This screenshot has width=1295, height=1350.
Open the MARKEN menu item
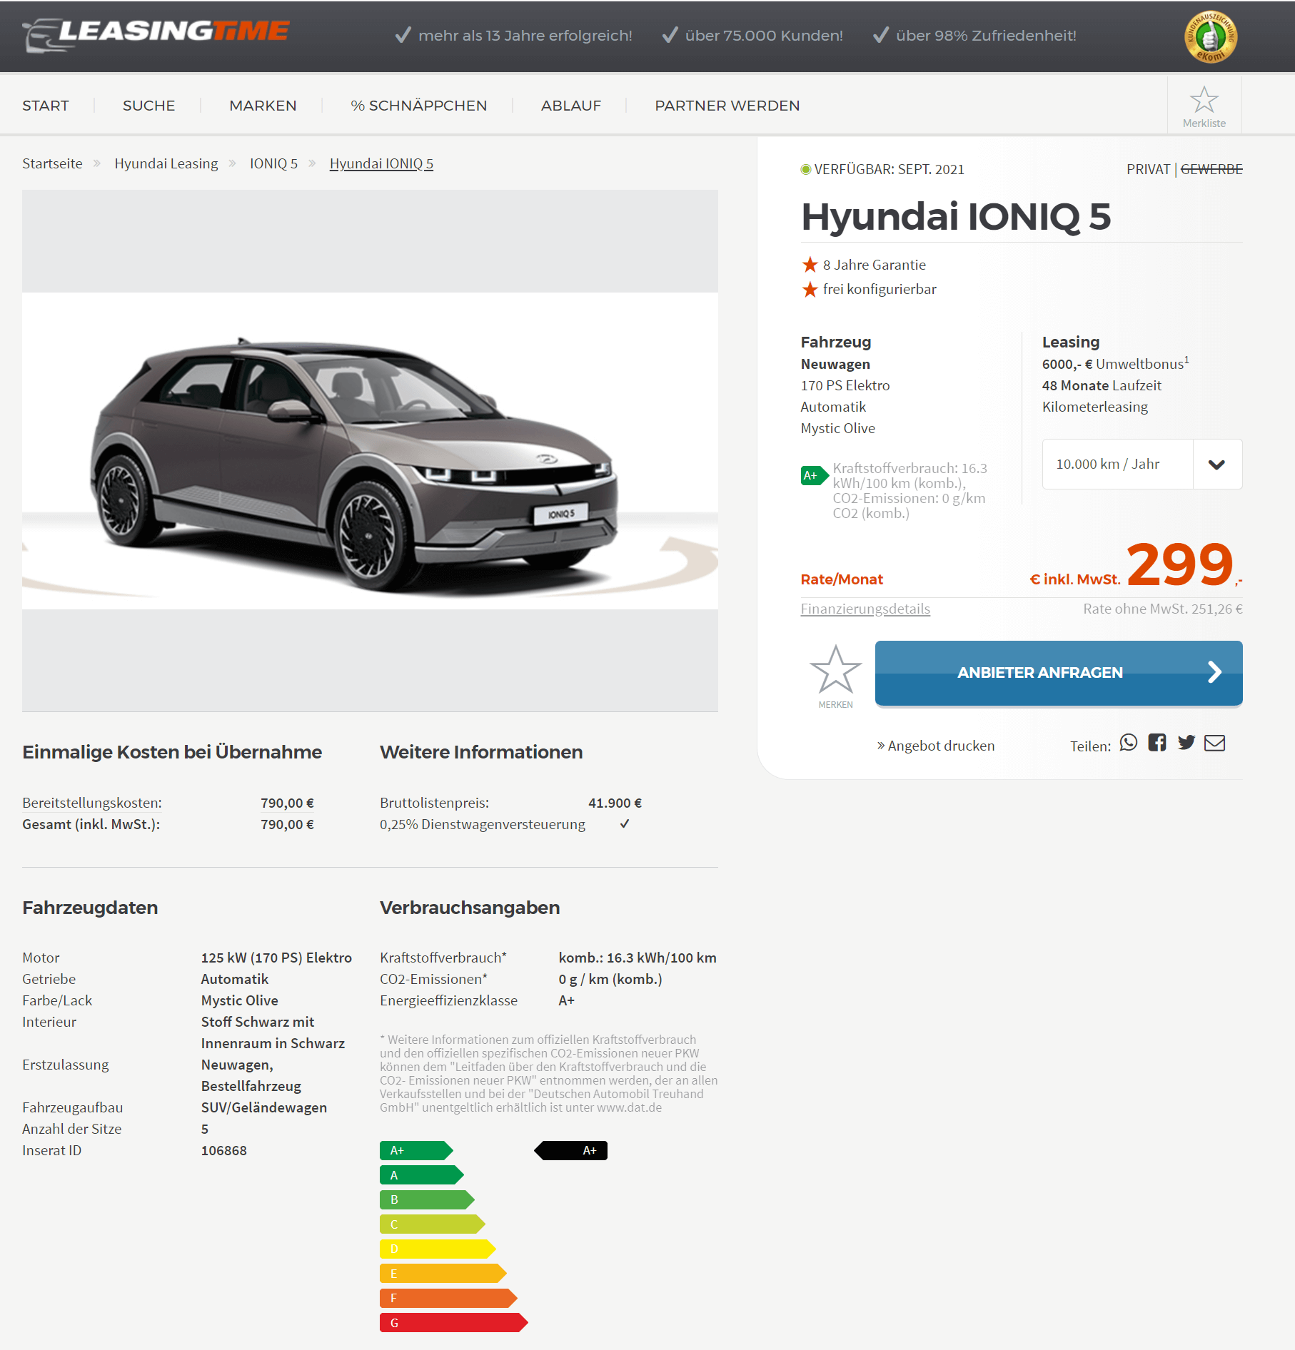263,106
